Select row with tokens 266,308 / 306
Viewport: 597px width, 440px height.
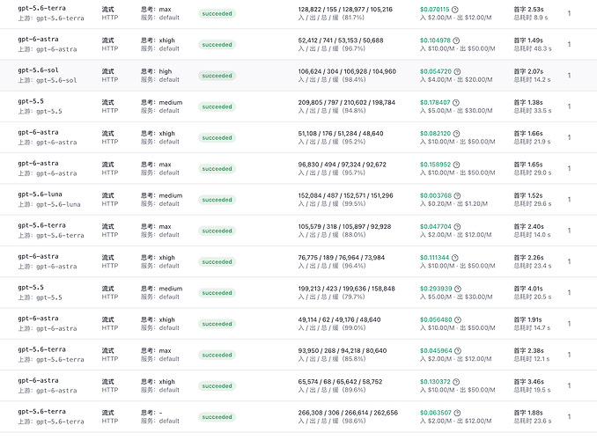(x=298, y=417)
